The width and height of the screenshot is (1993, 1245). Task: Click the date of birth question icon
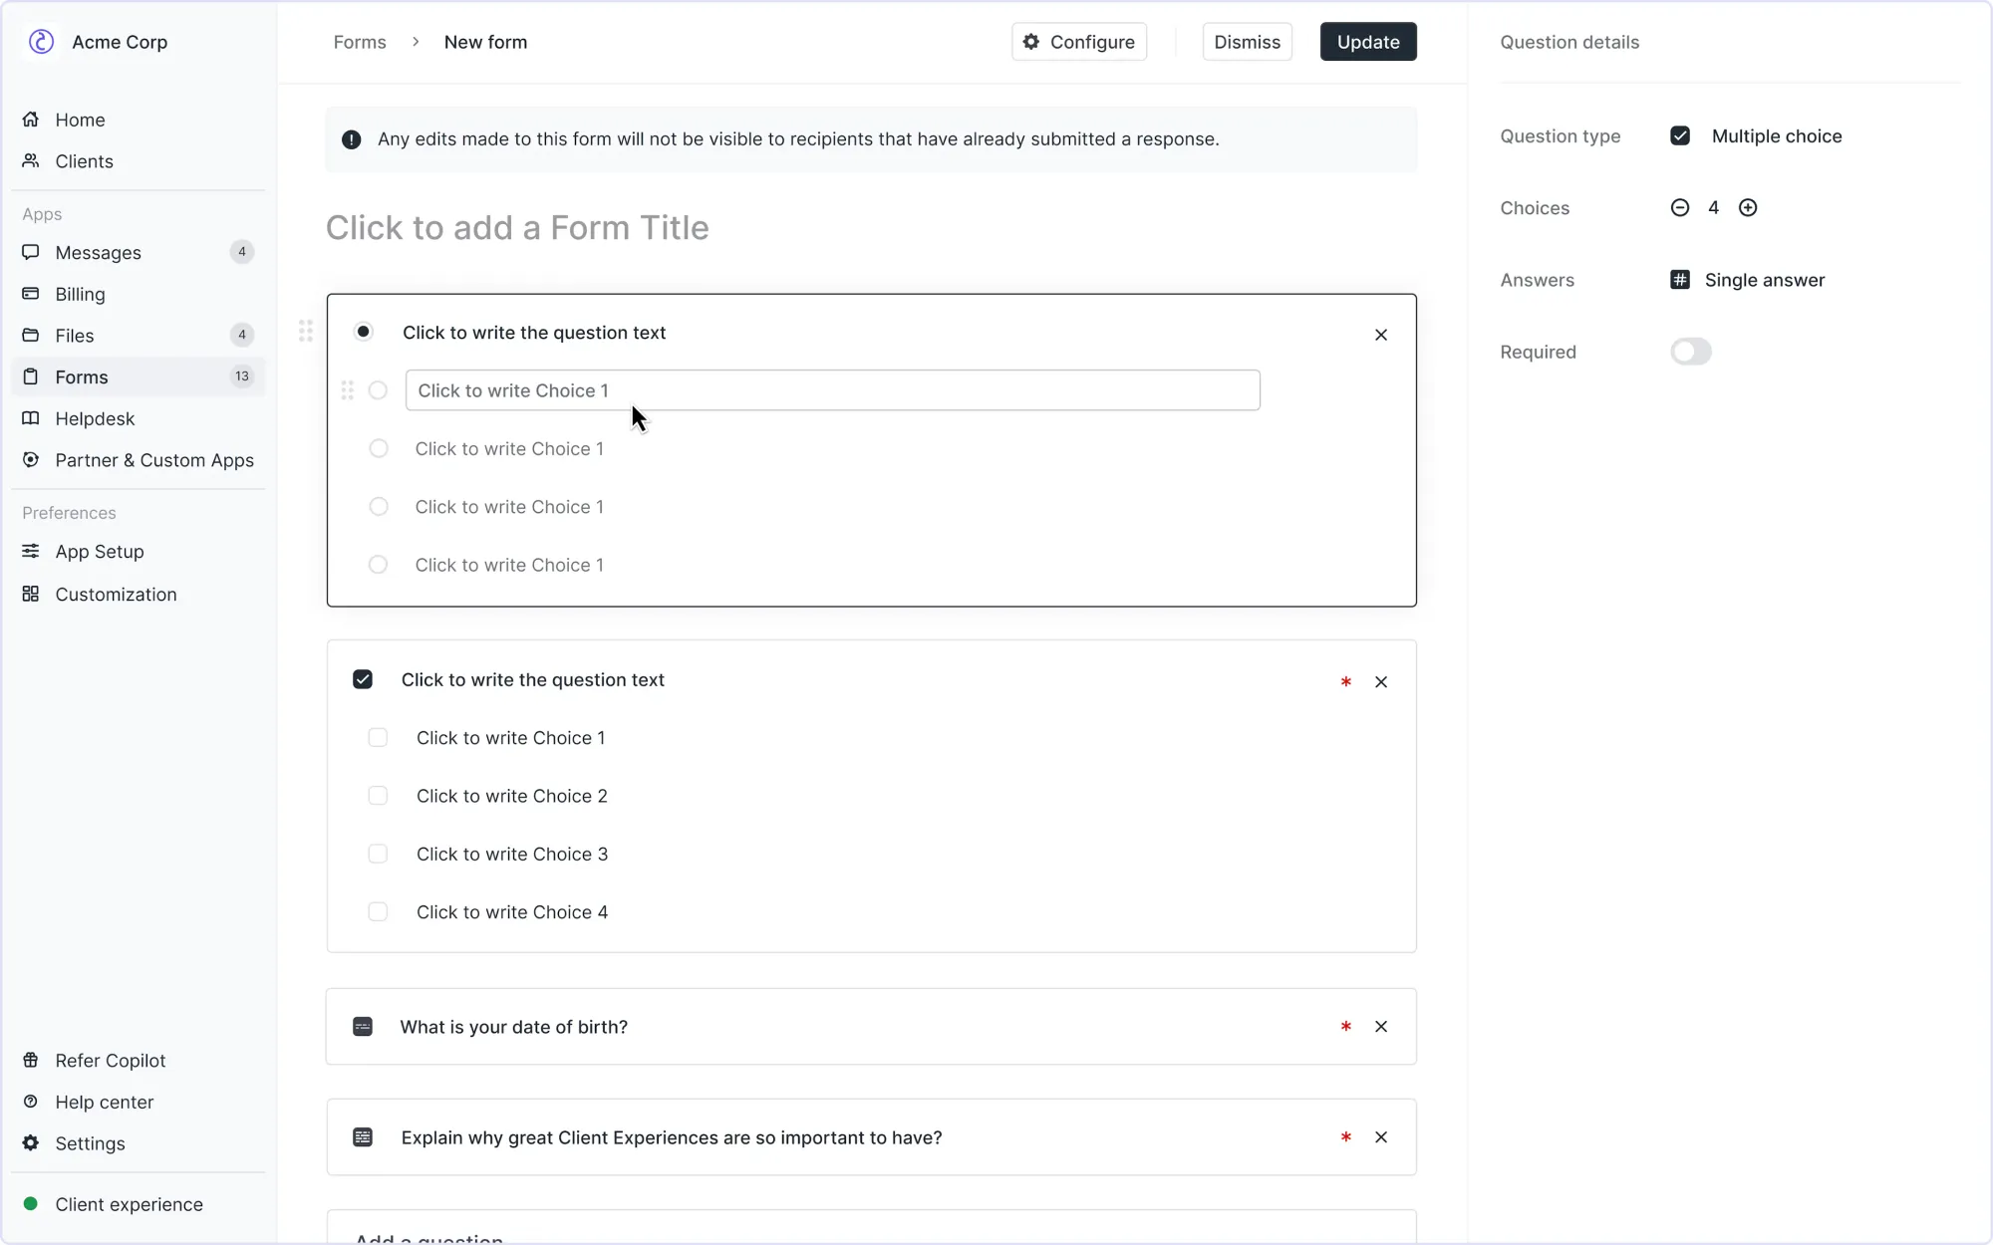[363, 1026]
